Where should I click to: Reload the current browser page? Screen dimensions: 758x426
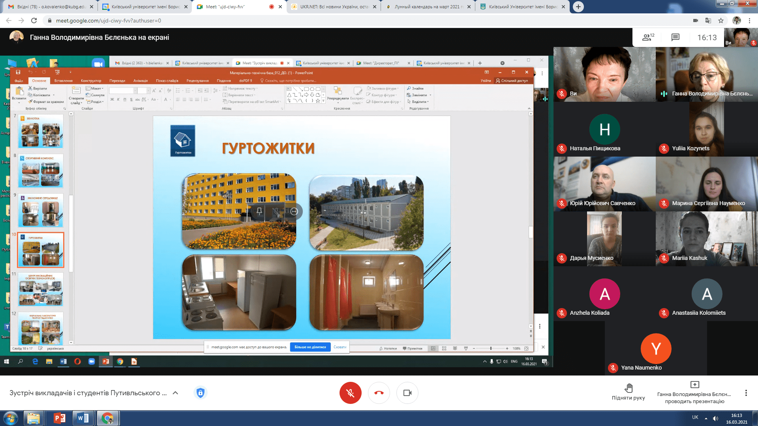click(34, 21)
